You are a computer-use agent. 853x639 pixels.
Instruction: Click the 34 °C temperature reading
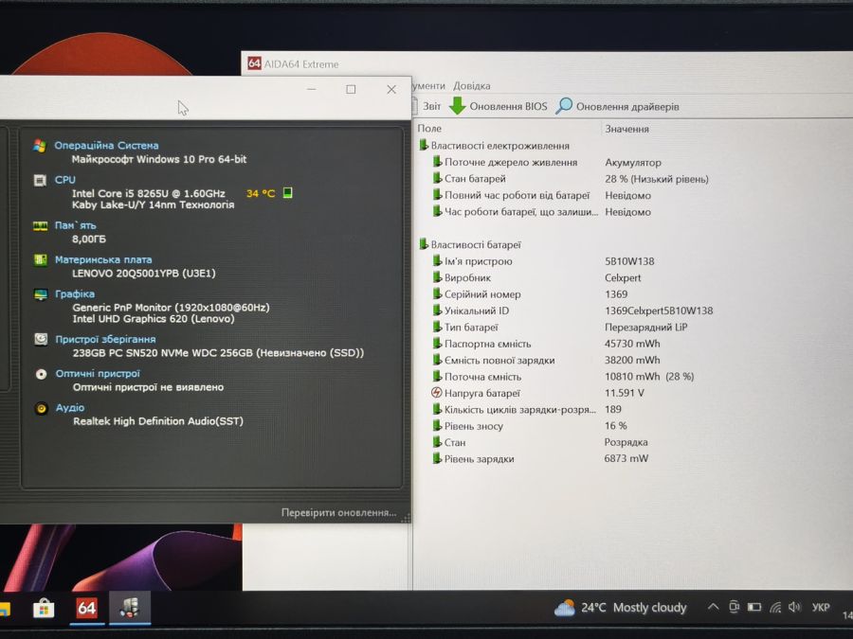click(261, 193)
